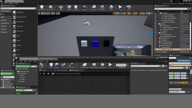The height and width of the screenshot is (108, 192).
Task: Toggle visibility eye for AtmosphericFog
Action: tap(155, 35)
